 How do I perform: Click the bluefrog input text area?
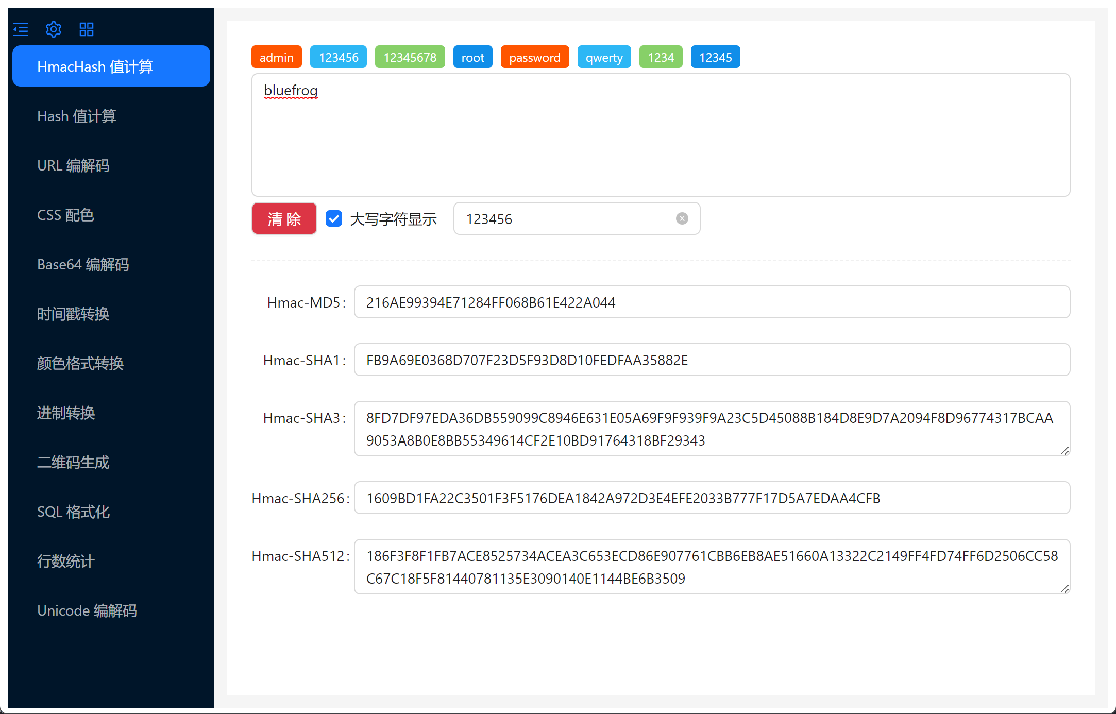[661, 135]
